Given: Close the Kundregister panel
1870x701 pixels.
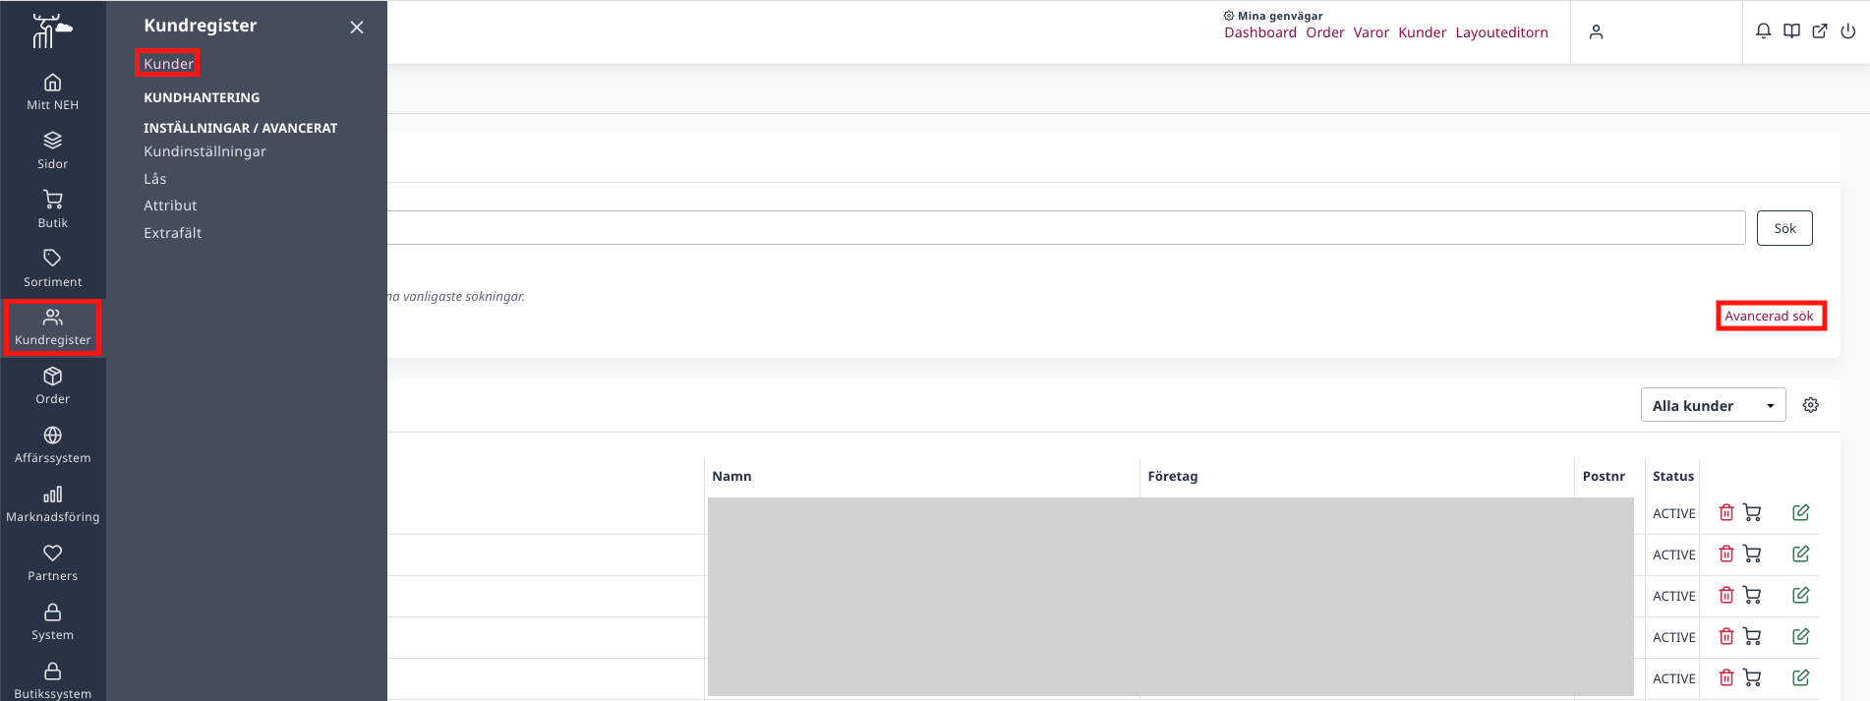Looking at the screenshot, I should click(x=357, y=28).
